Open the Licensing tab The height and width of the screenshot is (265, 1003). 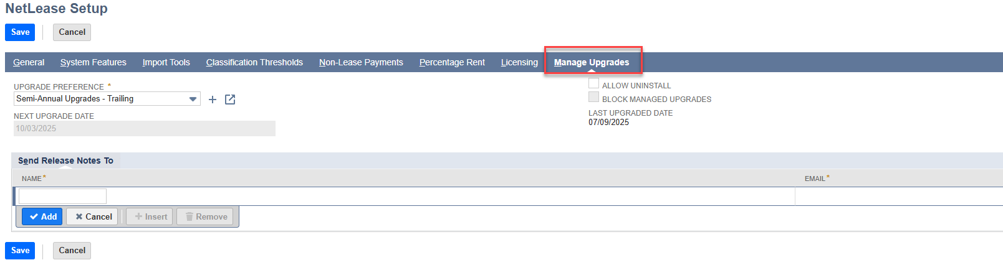pos(519,62)
